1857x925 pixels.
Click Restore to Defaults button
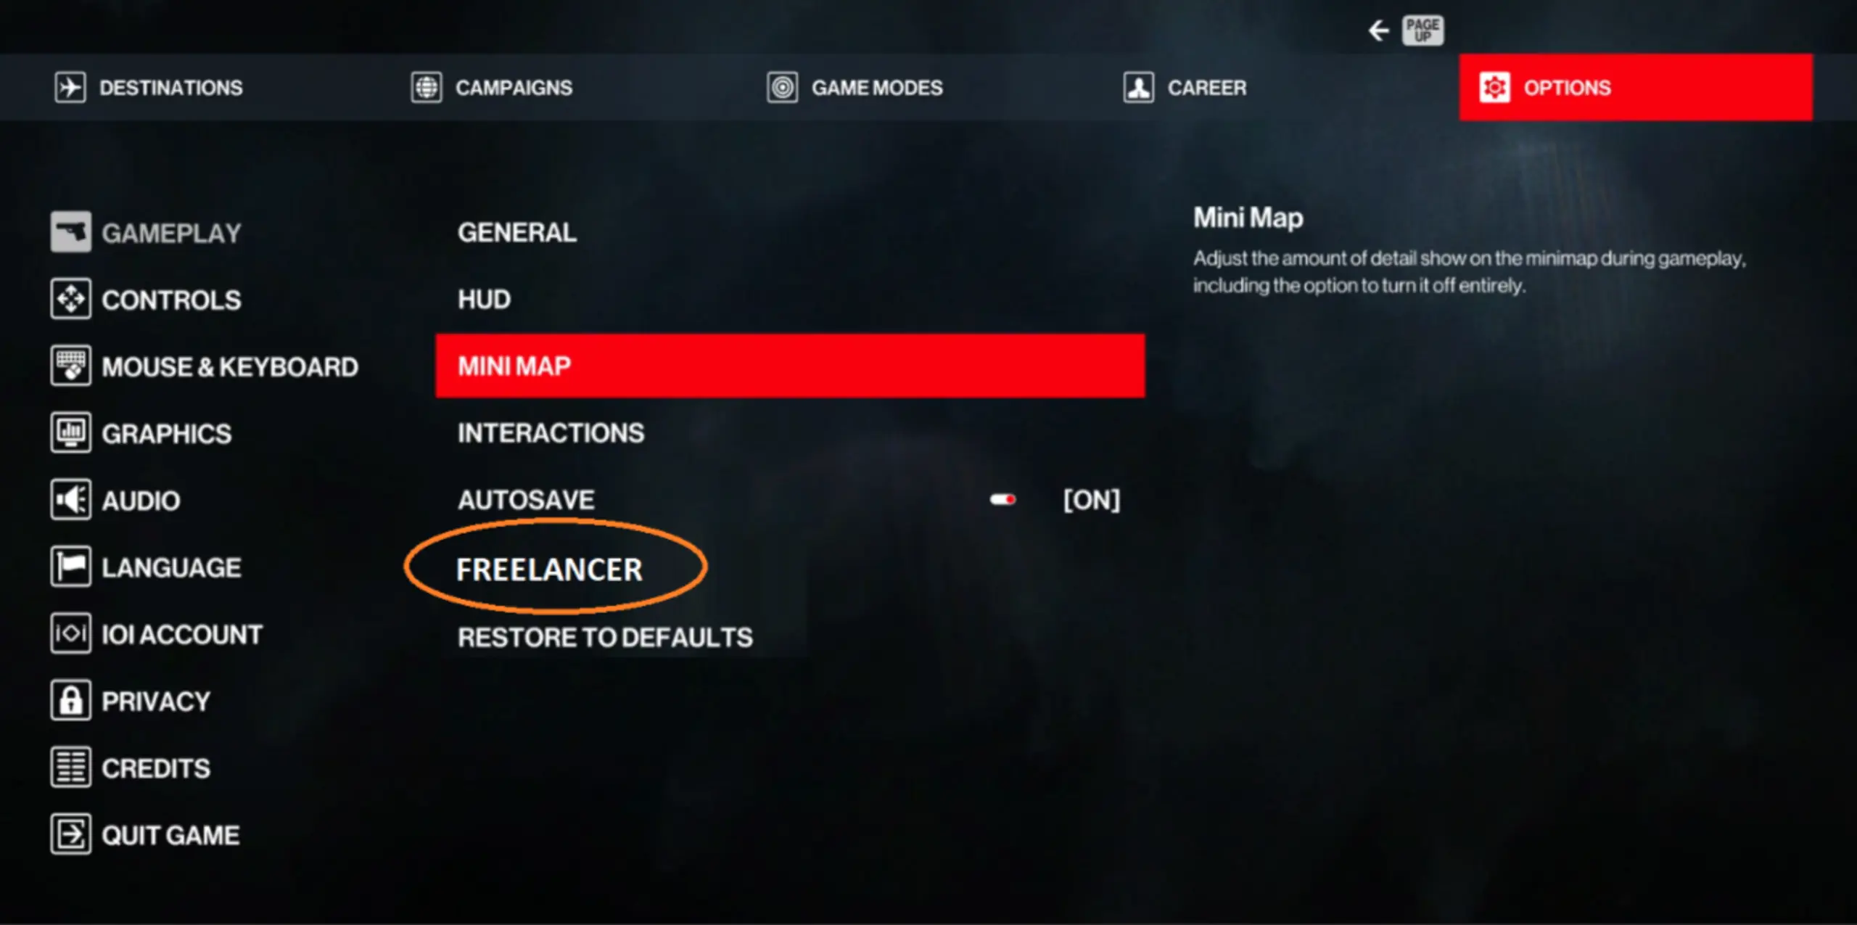(605, 637)
